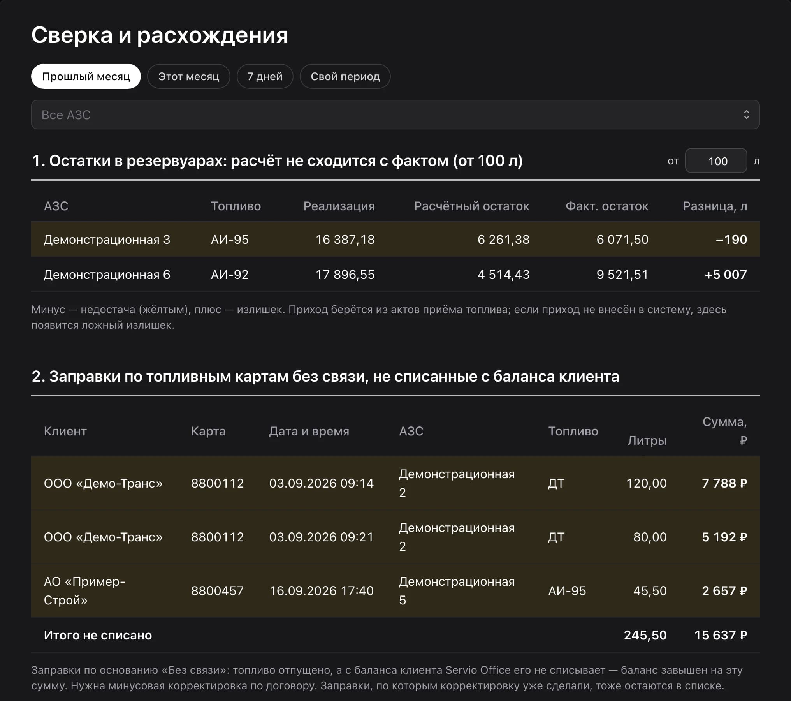
Task: Click the timestamp «03.09.2026 09:14»
Action: click(321, 483)
